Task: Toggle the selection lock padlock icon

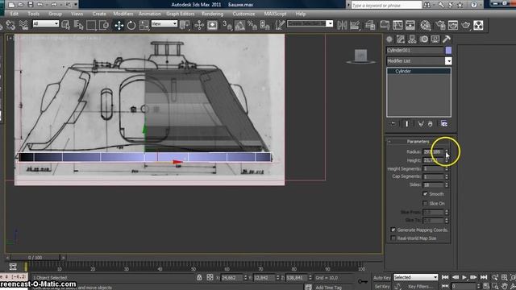Action: click(199, 277)
